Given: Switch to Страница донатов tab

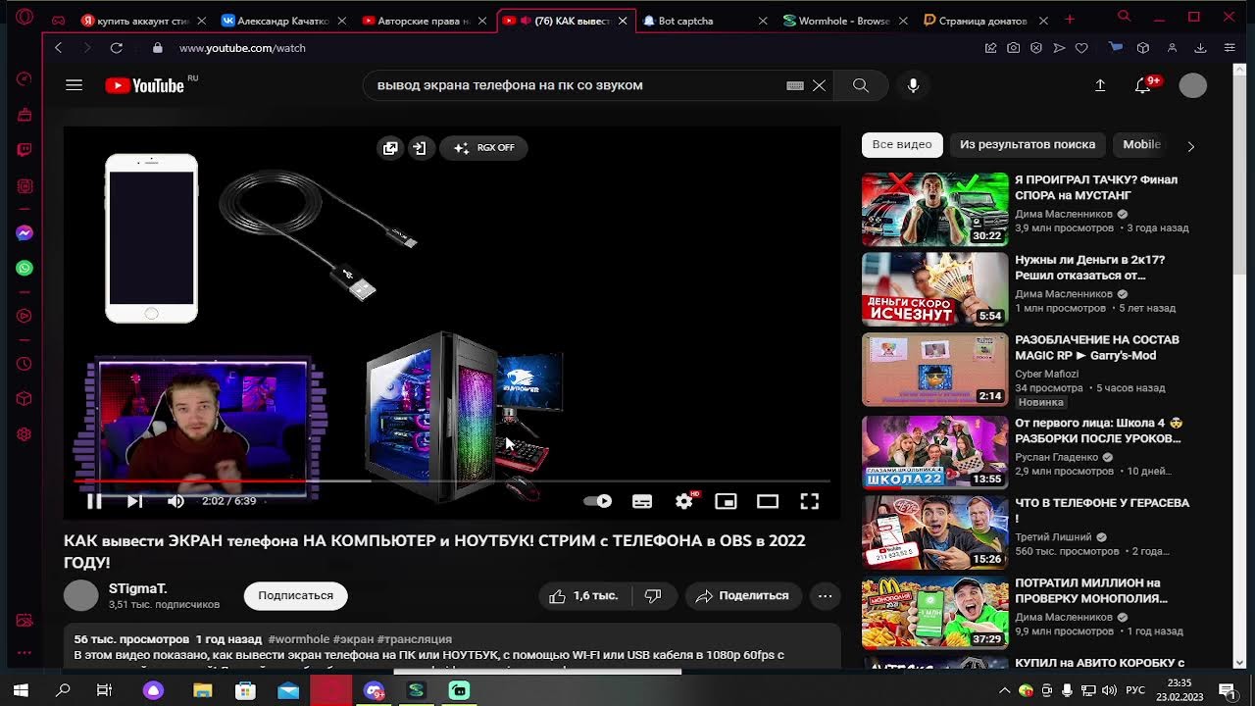Looking at the screenshot, I should coord(985,20).
